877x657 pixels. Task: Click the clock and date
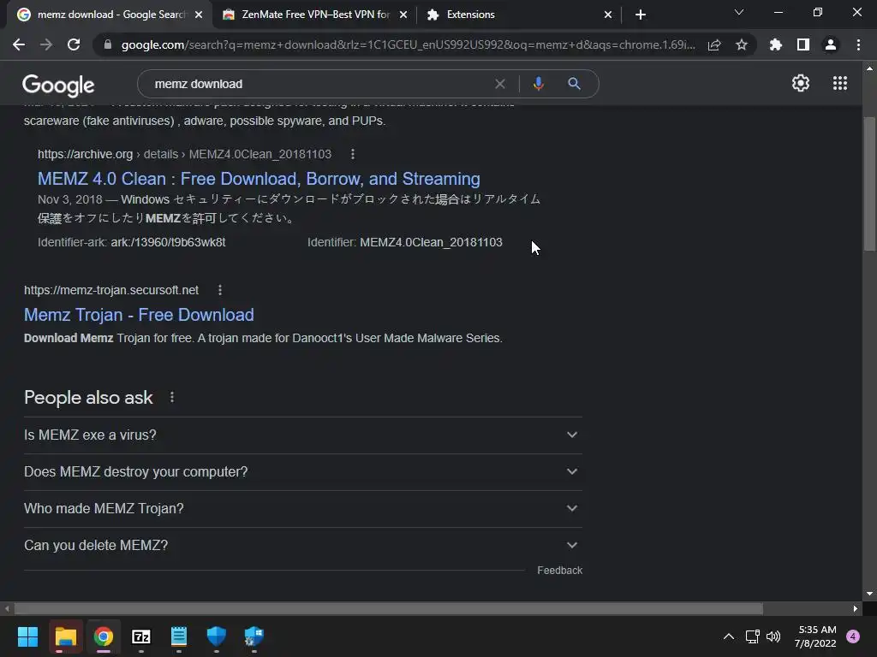(816, 636)
